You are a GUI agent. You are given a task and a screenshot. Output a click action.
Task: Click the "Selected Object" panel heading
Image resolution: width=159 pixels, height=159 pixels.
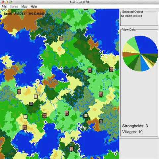(x=132, y=12)
